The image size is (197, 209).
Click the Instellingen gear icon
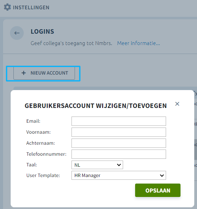tap(7, 7)
